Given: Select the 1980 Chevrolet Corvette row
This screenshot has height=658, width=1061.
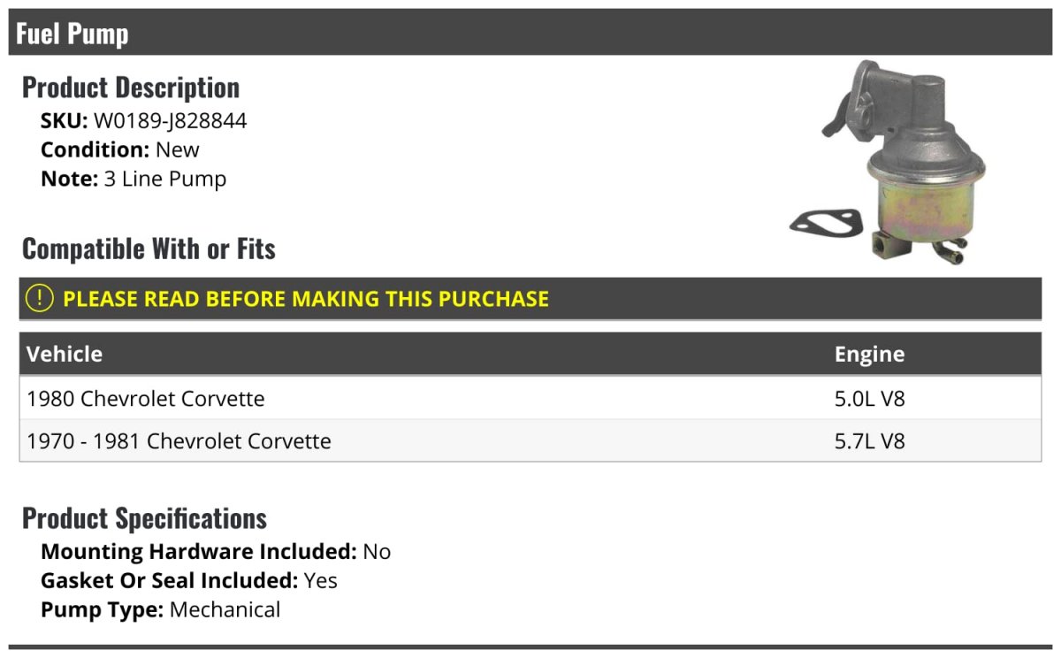Looking at the screenshot, I should click(530, 398).
